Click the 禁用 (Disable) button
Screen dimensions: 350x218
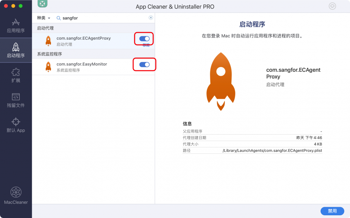click(332, 211)
